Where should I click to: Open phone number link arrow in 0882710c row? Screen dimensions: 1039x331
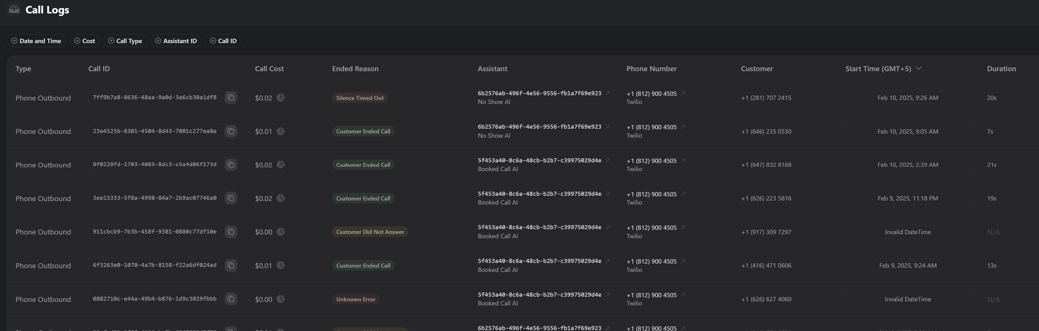point(683,295)
